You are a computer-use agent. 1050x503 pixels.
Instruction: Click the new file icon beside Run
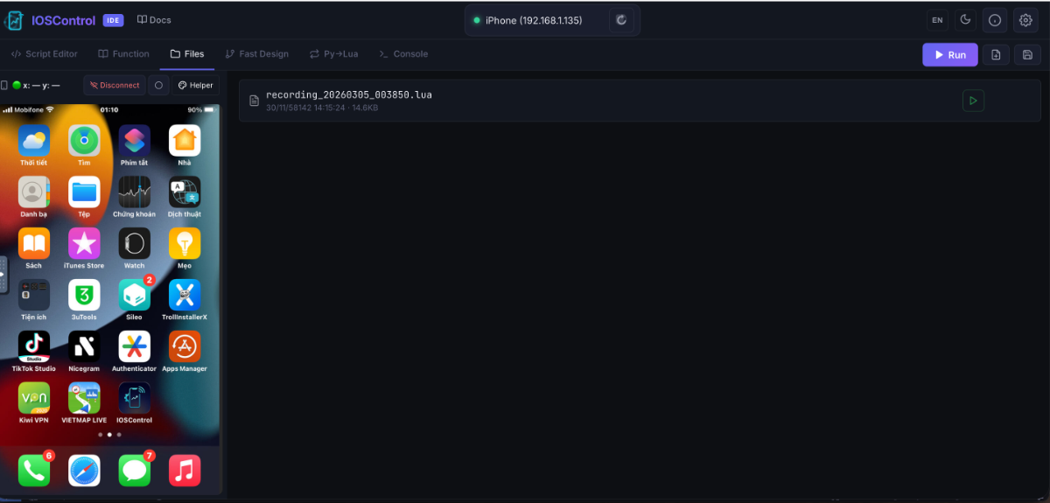(996, 54)
